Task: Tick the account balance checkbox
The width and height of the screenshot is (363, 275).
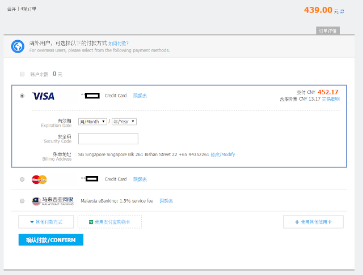Action: (x=22, y=74)
